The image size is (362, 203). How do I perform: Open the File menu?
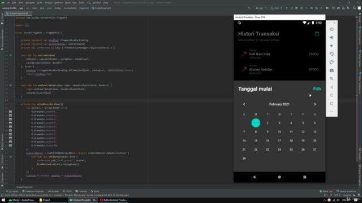tap(8, 3)
